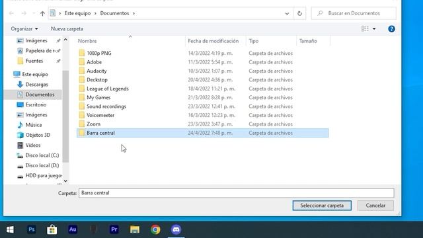Viewport: 423px width, 238px height.
Task: Select League of Legends folder icon
Action: 82,89
